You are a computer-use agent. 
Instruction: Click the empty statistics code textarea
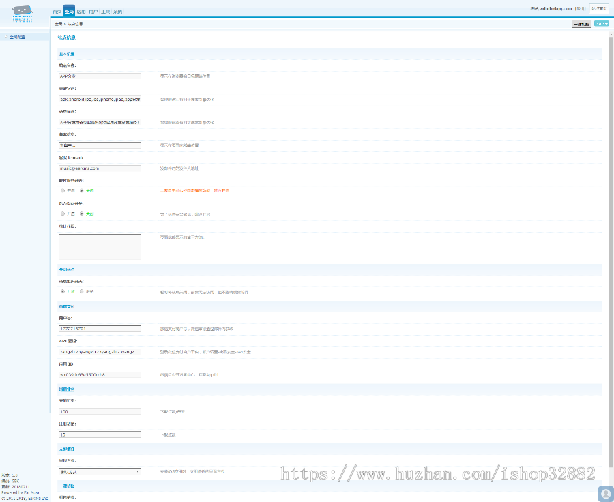tap(100, 247)
